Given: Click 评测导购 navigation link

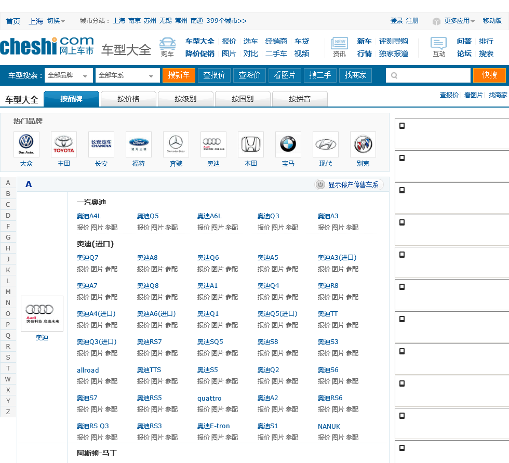Looking at the screenshot, I should [394, 41].
